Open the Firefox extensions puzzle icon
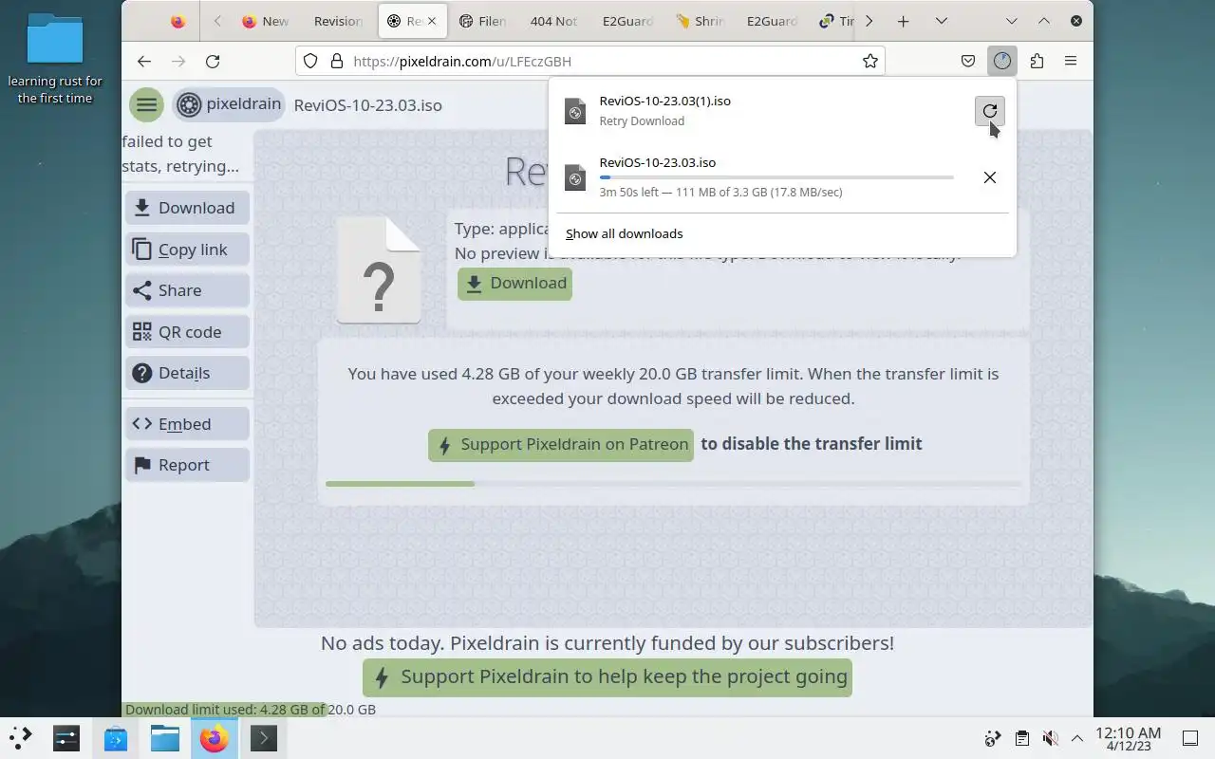This screenshot has width=1215, height=759. (1037, 61)
